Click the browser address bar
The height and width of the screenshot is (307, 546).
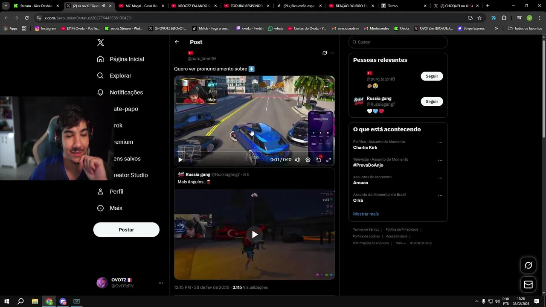pyautogui.click(x=252, y=18)
